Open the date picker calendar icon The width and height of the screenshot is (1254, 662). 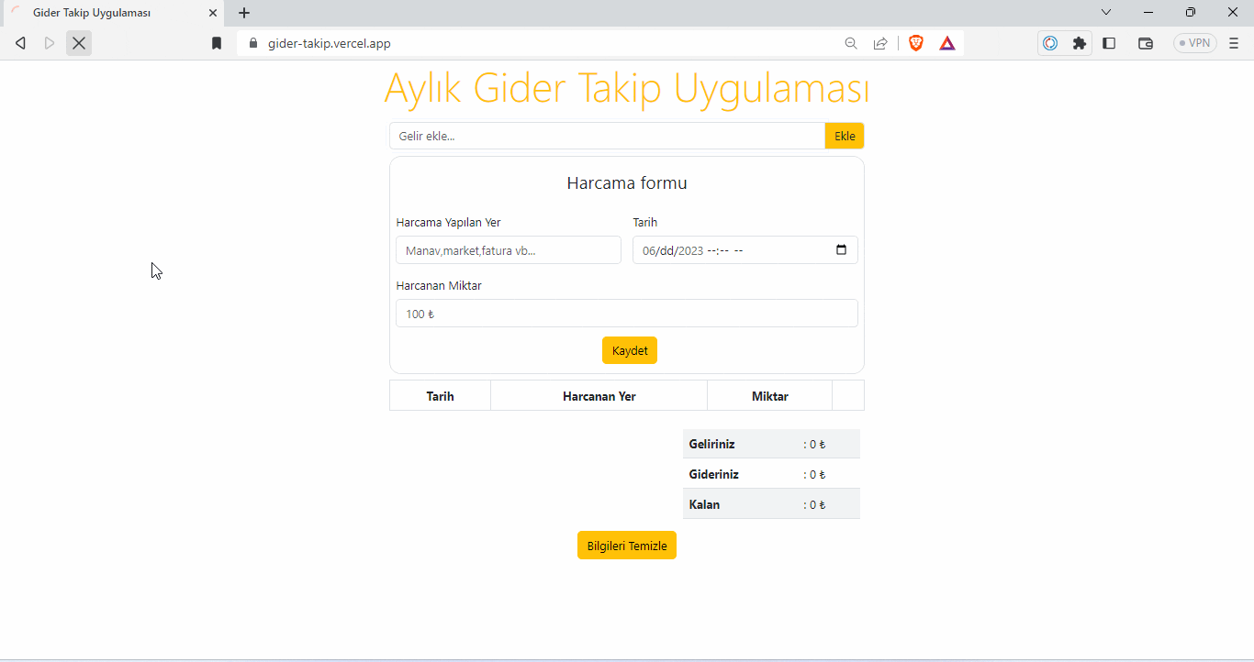pos(842,250)
